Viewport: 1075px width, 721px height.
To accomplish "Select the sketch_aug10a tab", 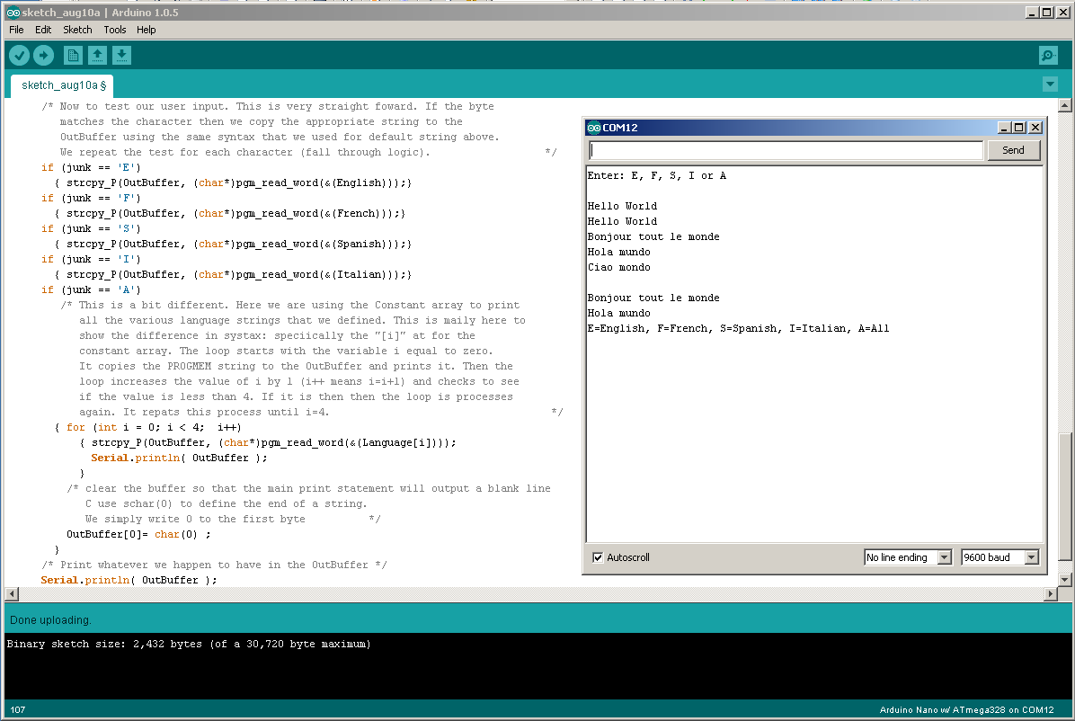I will [x=62, y=85].
